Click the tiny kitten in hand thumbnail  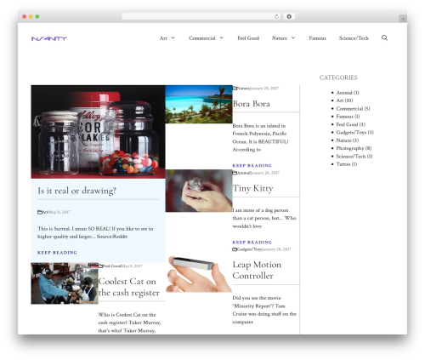pyautogui.click(x=199, y=191)
